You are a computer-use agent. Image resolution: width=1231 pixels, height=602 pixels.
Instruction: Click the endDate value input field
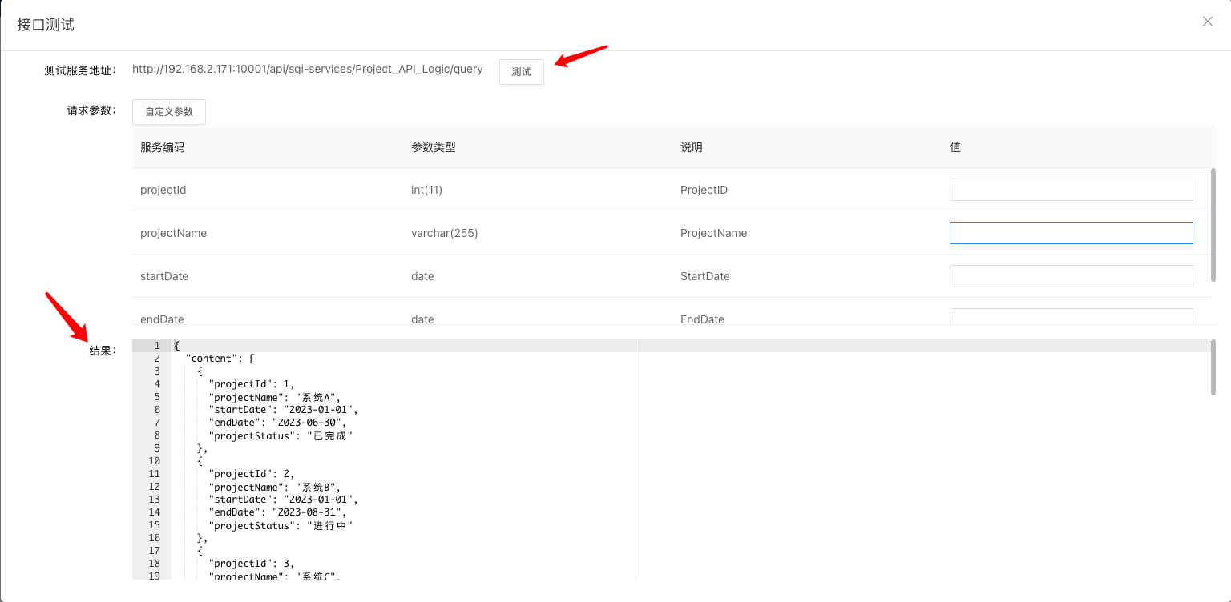(x=1071, y=316)
